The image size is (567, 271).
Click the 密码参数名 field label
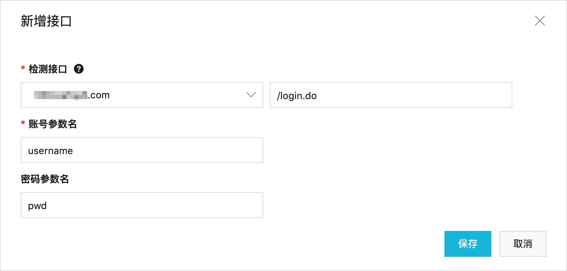point(45,179)
